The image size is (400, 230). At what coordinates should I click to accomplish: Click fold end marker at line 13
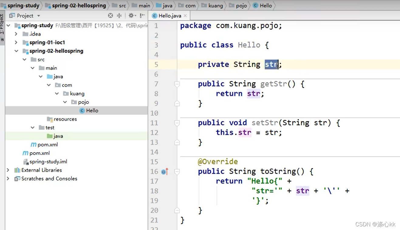click(177, 142)
